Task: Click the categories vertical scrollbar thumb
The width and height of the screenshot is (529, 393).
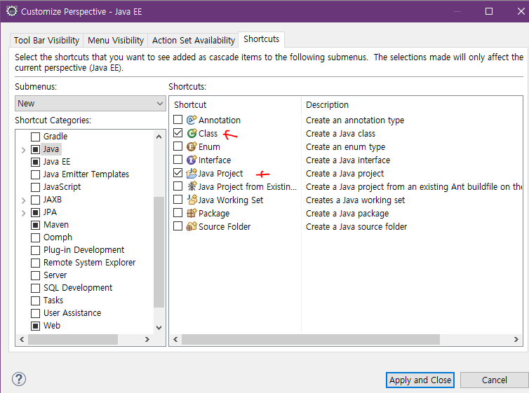Action: click(x=159, y=252)
